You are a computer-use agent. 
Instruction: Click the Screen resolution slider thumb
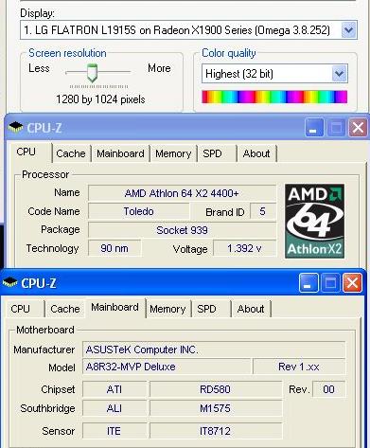click(92, 72)
